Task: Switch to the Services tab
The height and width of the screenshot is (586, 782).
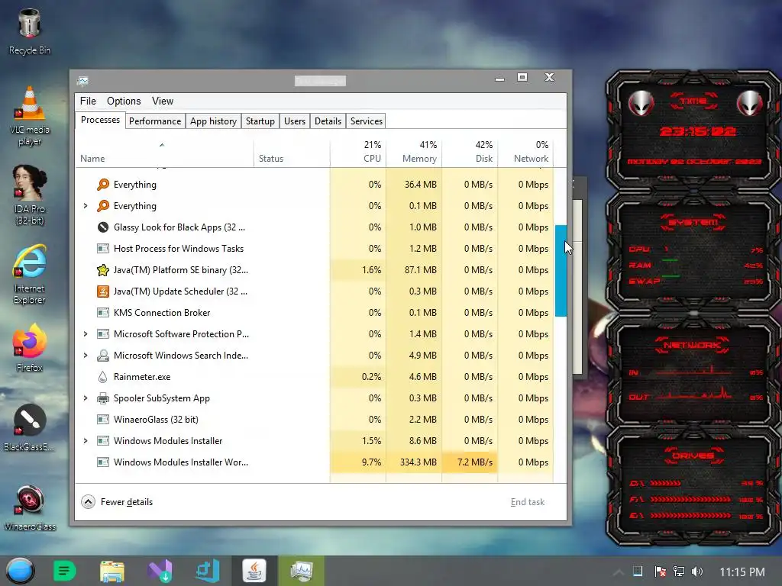Action: (x=367, y=121)
